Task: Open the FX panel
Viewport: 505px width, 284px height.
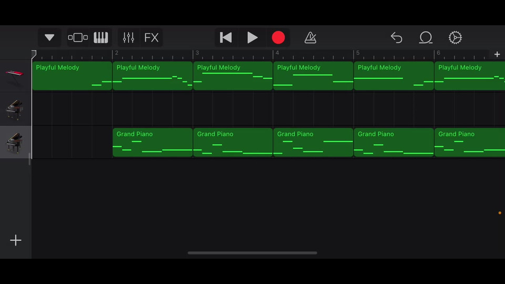Action: coord(151,38)
